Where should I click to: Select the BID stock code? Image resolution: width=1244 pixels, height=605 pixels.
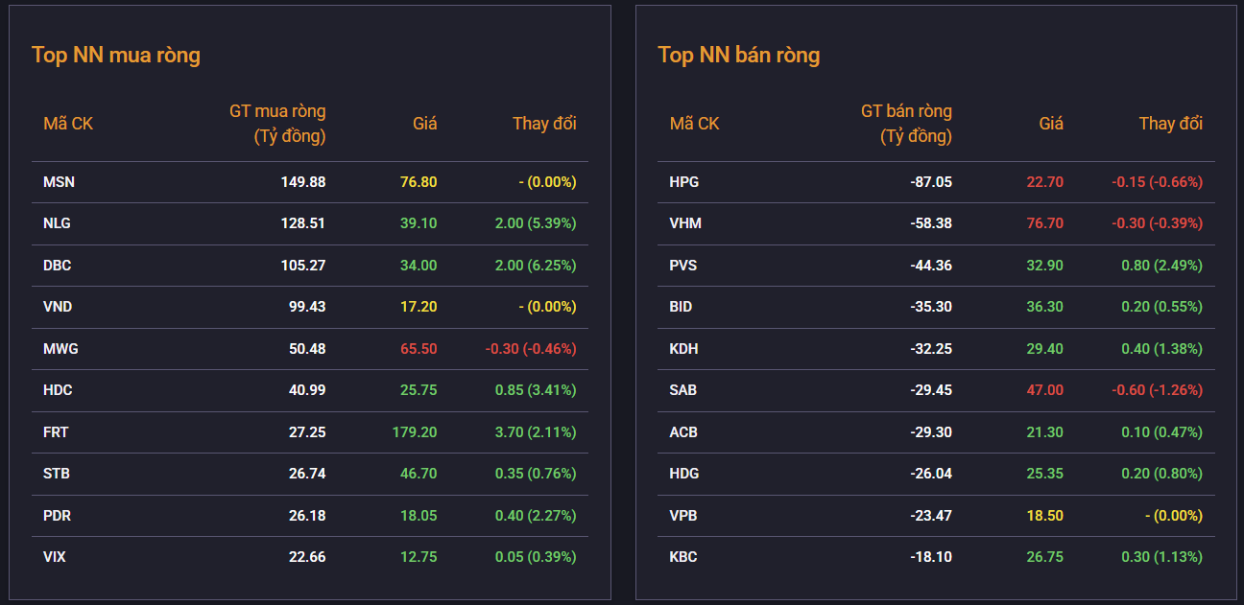(681, 307)
